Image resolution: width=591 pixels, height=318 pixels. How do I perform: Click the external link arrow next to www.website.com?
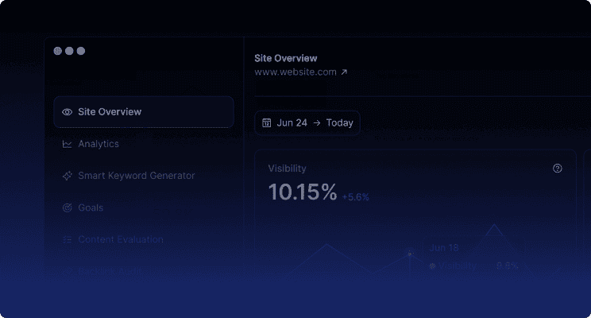(x=344, y=72)
